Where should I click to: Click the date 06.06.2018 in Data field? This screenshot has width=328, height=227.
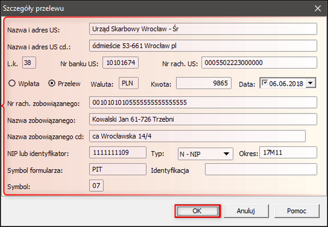286,84
